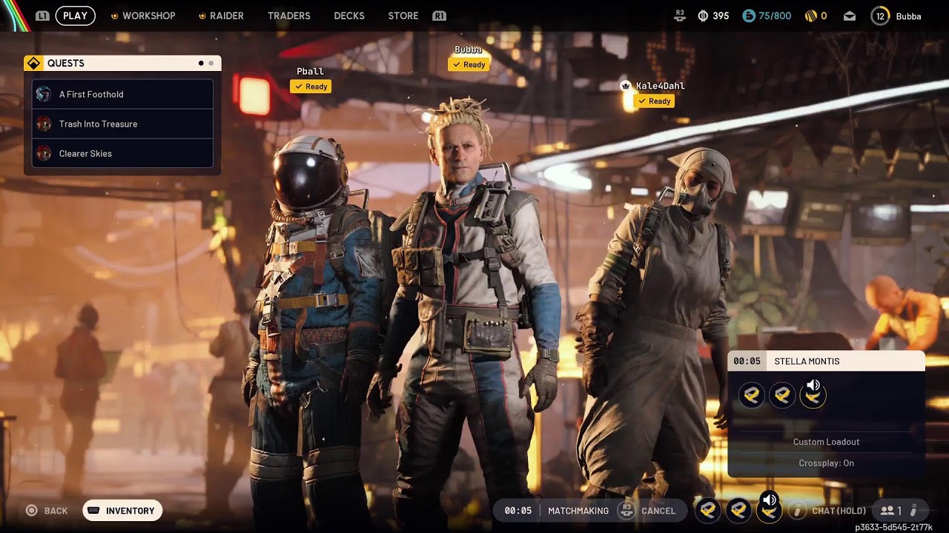The width and height of the screenshot is (949, 533).
Task: Click the Custom Loadout option
Action: click(826, 442)
